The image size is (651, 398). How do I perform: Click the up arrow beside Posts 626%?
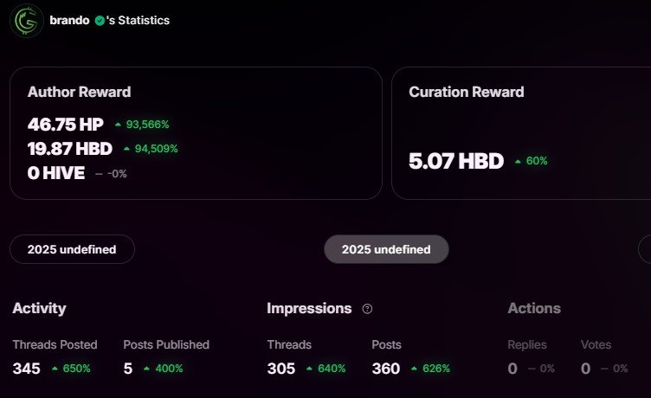click(x=414, y=368)
